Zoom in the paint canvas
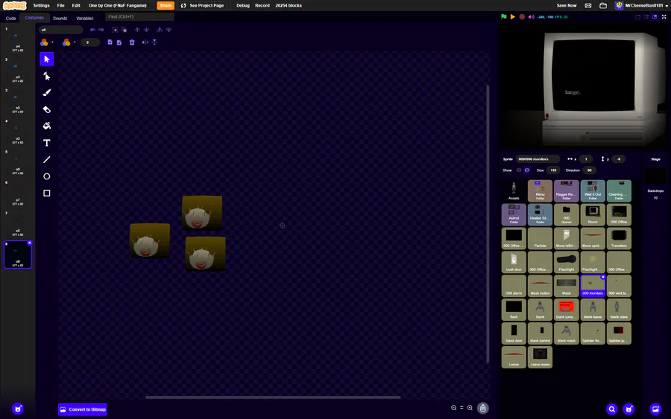Viewport: 671px width, 419px height. coord(470,408)
